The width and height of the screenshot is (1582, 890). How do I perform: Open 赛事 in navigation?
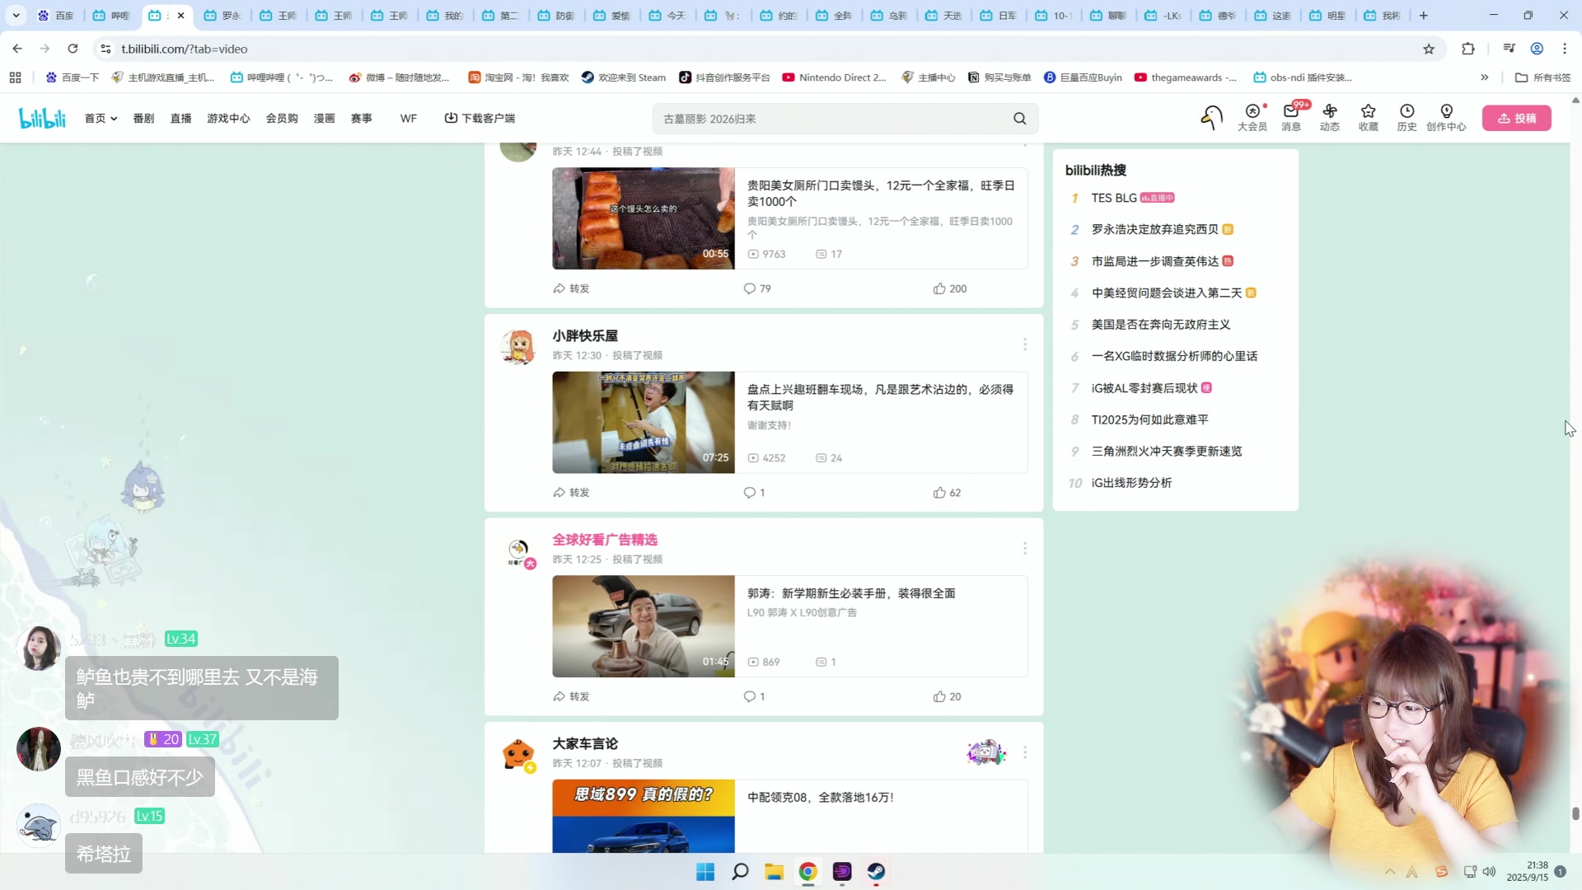click(x=361, y=119)
